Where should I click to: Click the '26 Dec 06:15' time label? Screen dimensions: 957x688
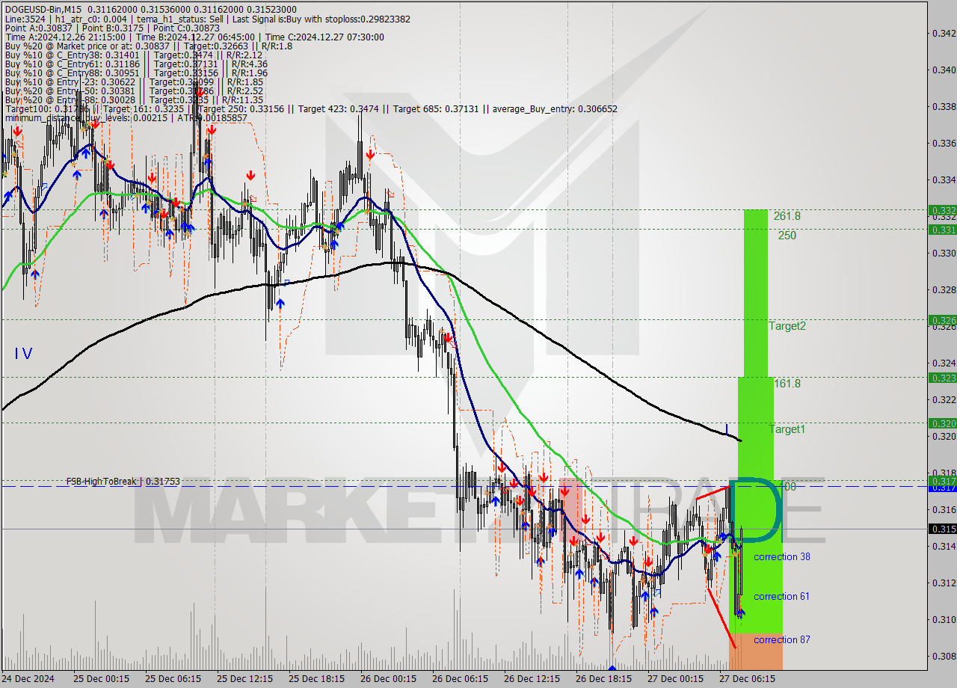click(x=460, y=679)
